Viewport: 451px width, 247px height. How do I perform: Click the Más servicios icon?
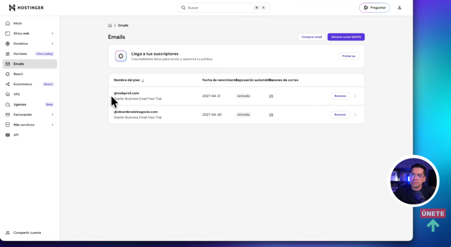click(8, 125)
